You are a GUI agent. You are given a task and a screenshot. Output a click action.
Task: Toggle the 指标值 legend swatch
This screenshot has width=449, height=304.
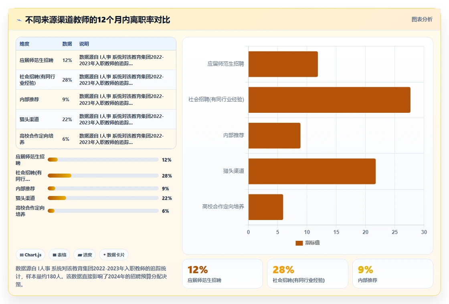(299, 243)
